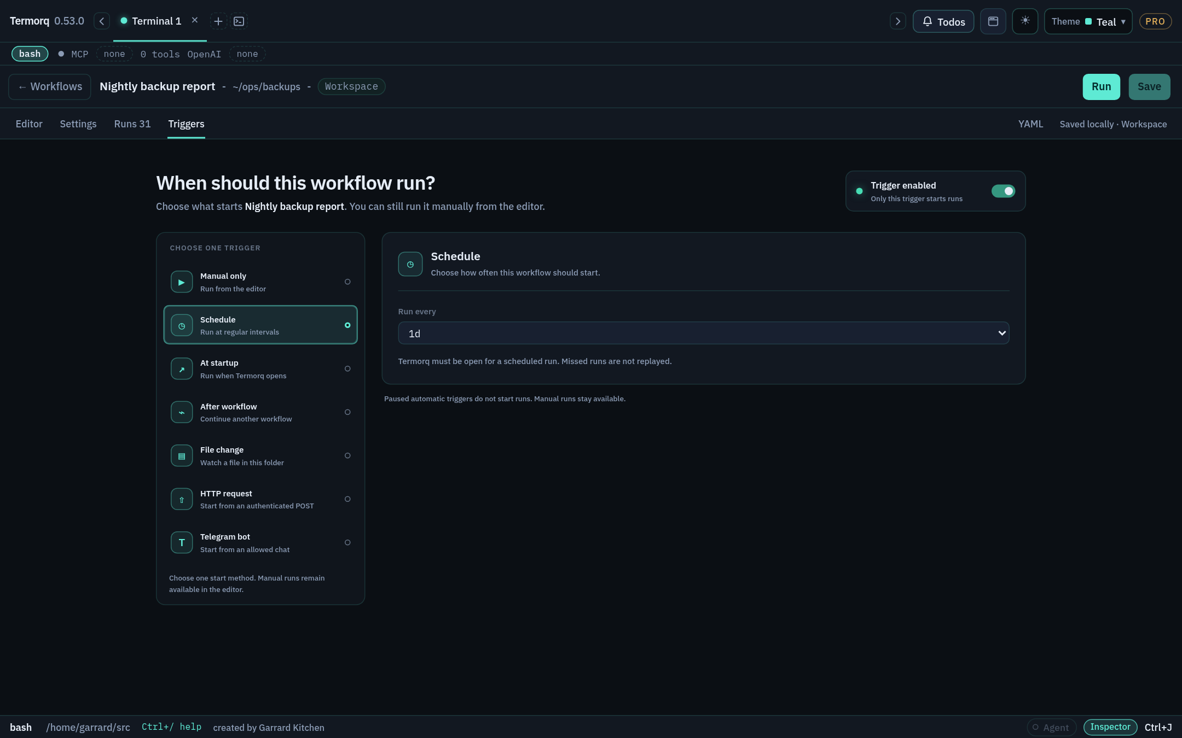Select the Manual only radio button
This screenshot has width=1182, height=738.
(x=347, y=282)
